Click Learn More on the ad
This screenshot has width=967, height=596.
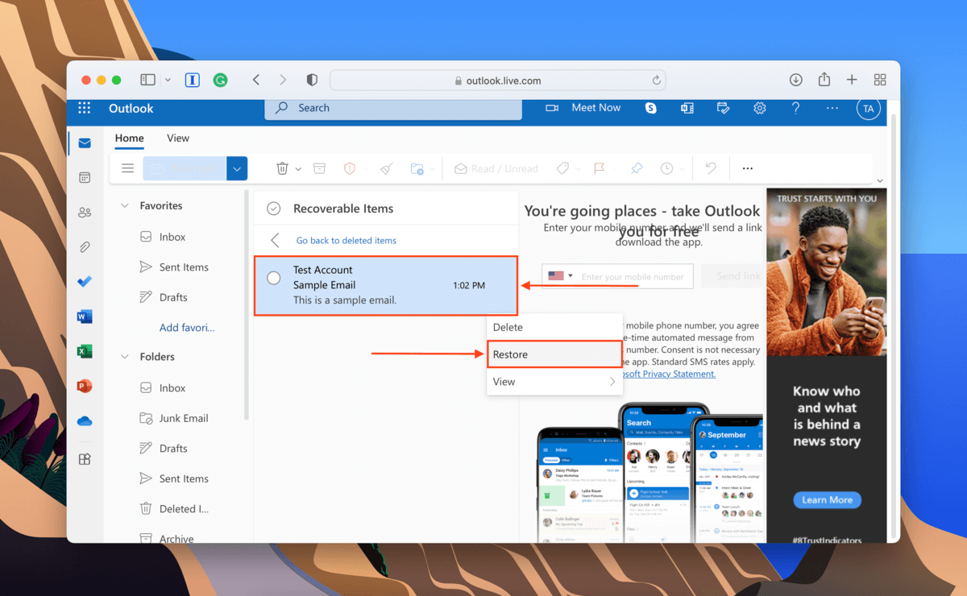pos(827,499)
